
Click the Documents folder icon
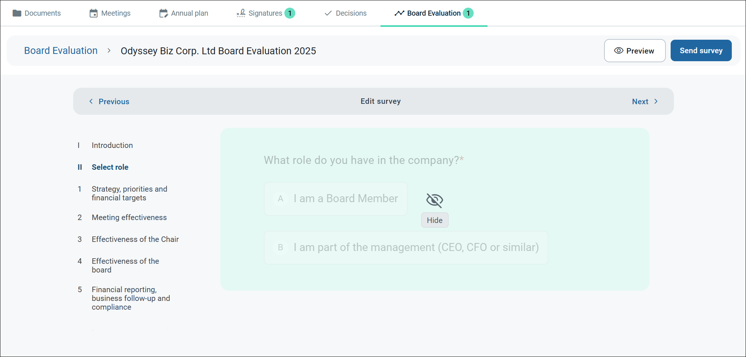click(x=17, y=13)
